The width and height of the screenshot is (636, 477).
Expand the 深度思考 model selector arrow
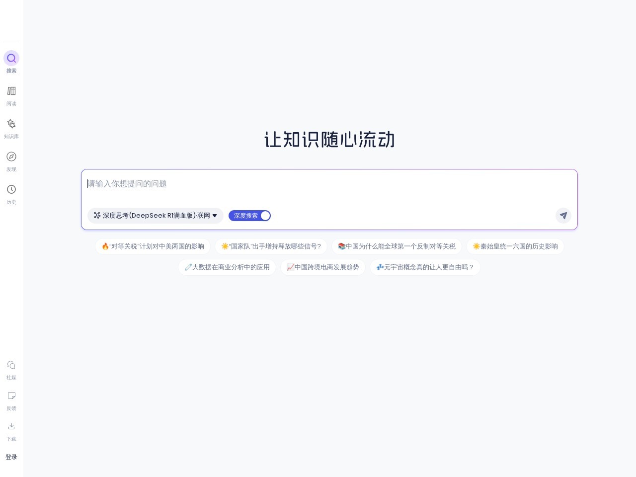(215, 216)
